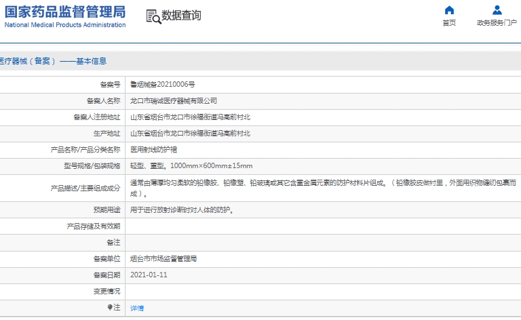
Task: Click the 首页 text label
Action: 449,23
